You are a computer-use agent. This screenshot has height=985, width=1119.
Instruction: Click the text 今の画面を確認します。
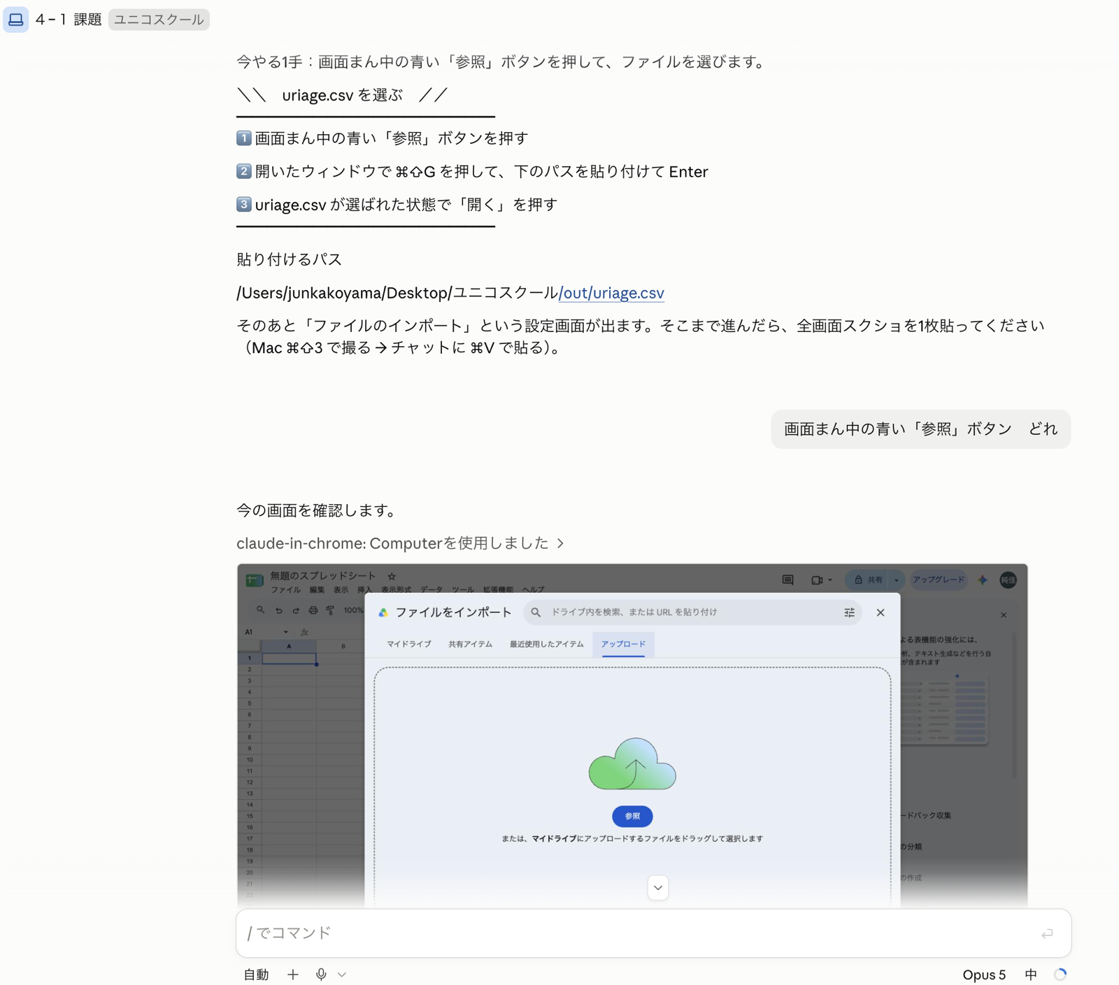click(x=318, y=510)
